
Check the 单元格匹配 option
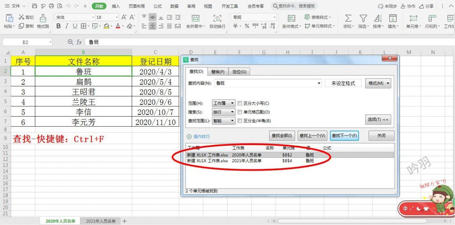click(x=240, y=112)
